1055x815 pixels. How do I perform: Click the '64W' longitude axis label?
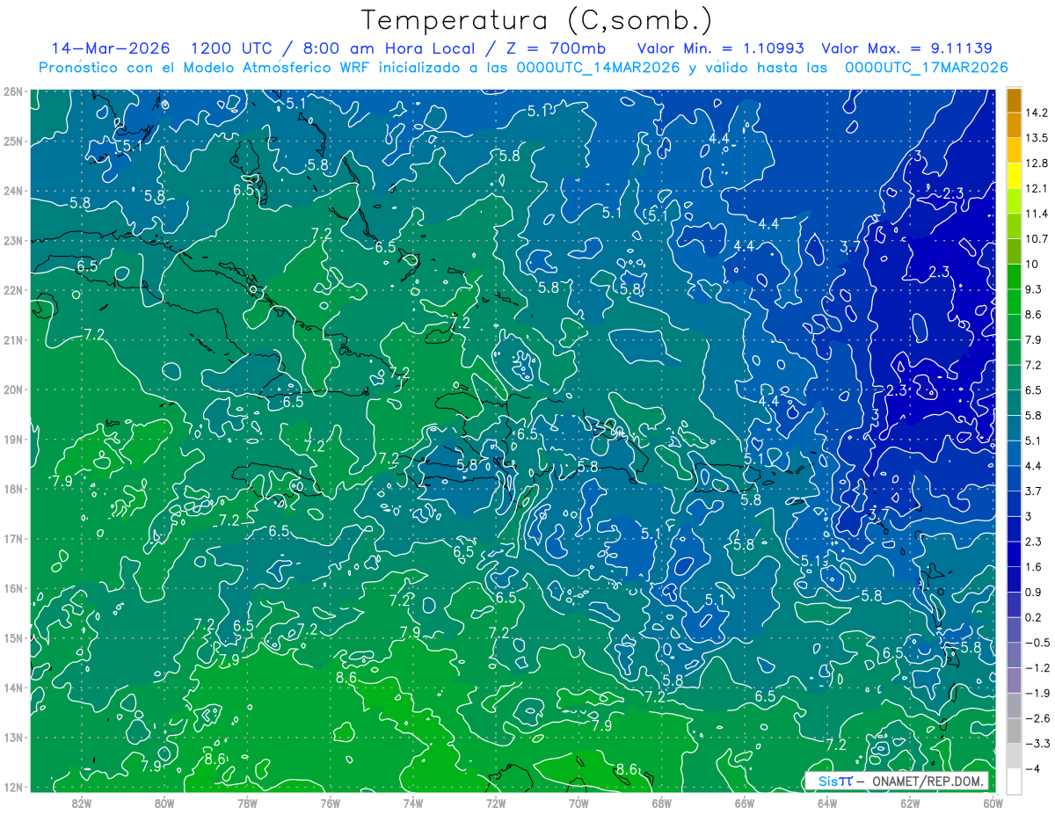[827, 803]
